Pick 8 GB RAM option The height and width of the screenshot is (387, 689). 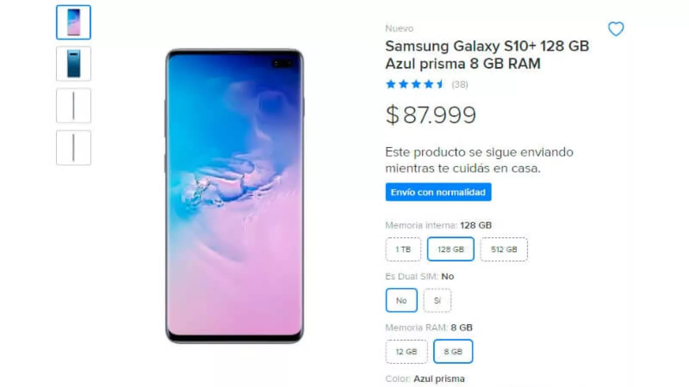[x=453, y=351]
